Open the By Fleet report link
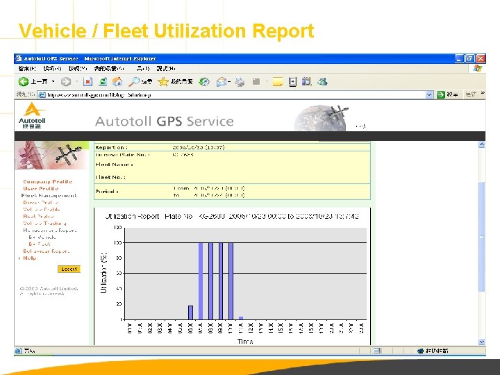Screen dimensions: 500x375 pyautogui.click(x=40, y=244)
